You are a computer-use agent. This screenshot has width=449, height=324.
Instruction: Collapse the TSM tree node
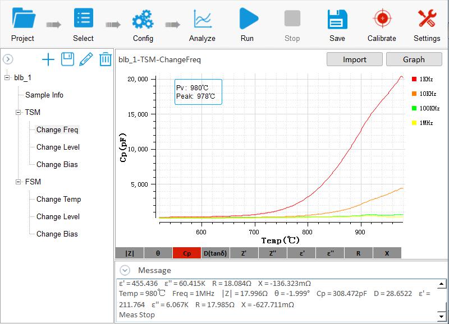point(18,113)
